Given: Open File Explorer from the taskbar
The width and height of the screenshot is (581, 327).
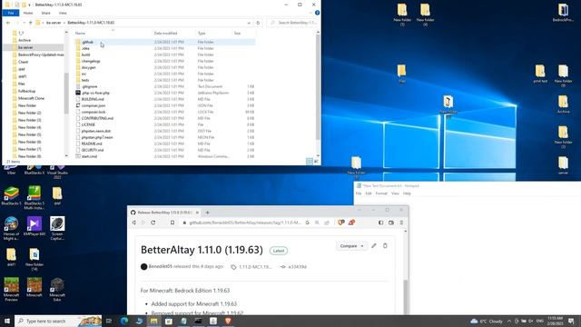Looking at the screenshot, I should click(153, 321).
